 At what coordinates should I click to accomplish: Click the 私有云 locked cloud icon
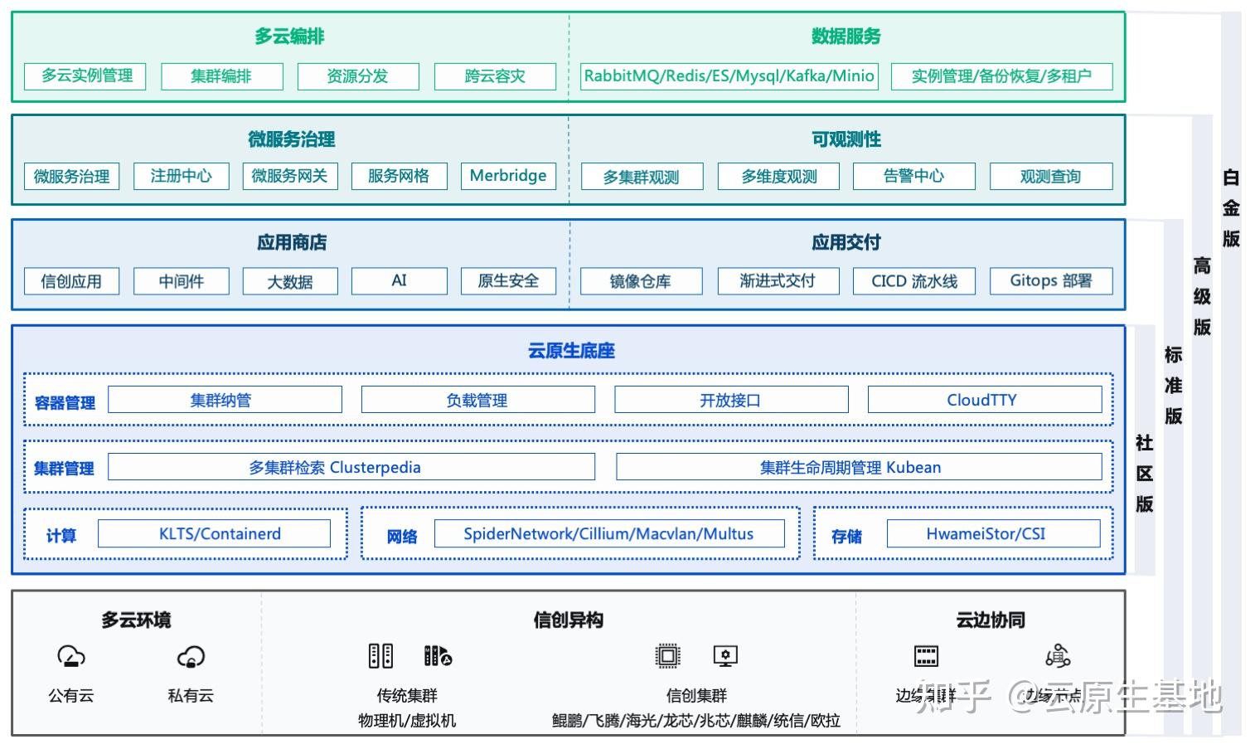click(191, 657)
